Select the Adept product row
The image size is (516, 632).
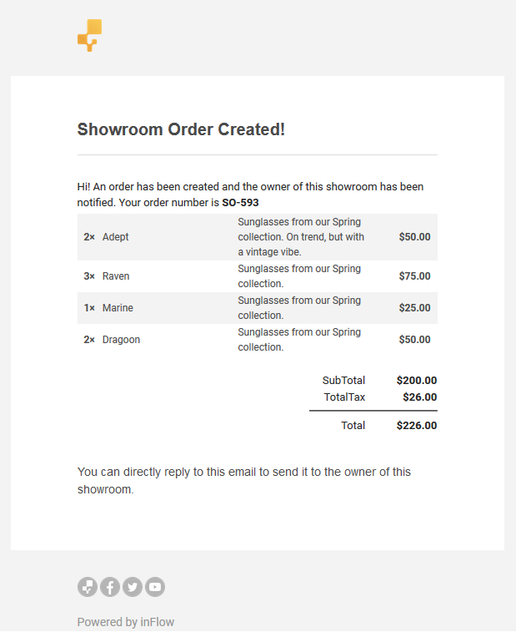(x=258, y=237)
